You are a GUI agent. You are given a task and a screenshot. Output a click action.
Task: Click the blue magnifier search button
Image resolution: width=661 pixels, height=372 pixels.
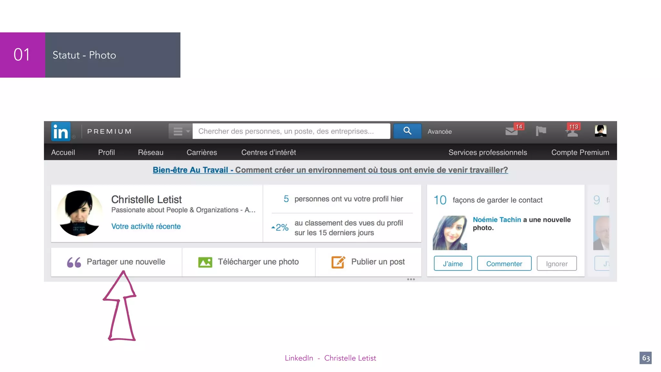click(x=407, y=131)
